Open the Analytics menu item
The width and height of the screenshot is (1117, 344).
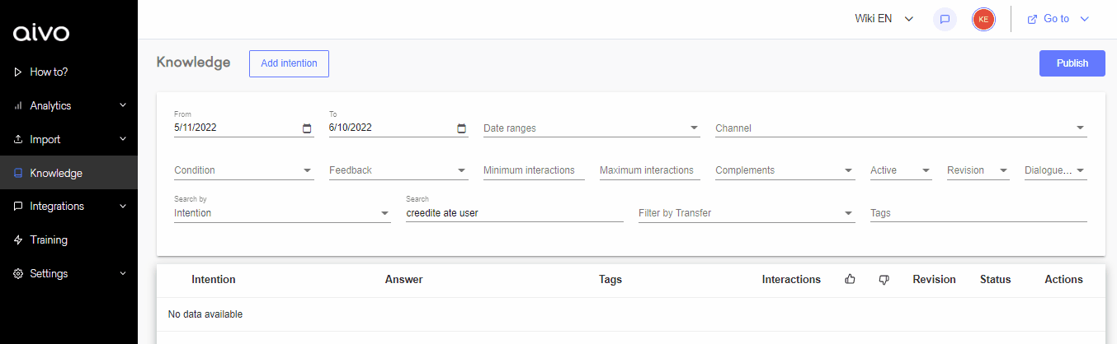click(68, 106)
